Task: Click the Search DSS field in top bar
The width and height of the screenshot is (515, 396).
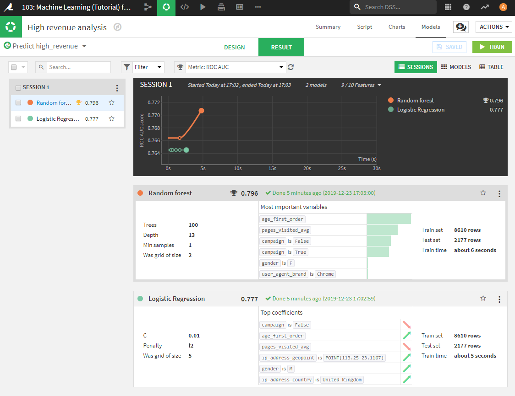Action: click(x=393, y=7)
